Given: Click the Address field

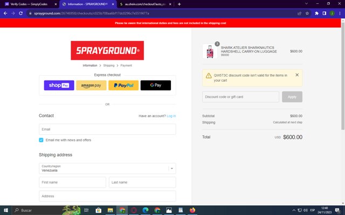Looking at the screenshot, I should pos(107,196).
